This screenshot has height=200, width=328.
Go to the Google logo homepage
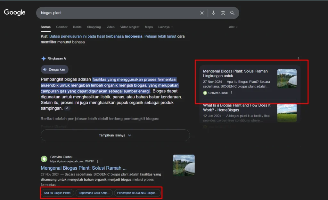[x=15, y=12]
